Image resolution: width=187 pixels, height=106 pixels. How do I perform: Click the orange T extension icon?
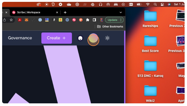click(81, 20)
